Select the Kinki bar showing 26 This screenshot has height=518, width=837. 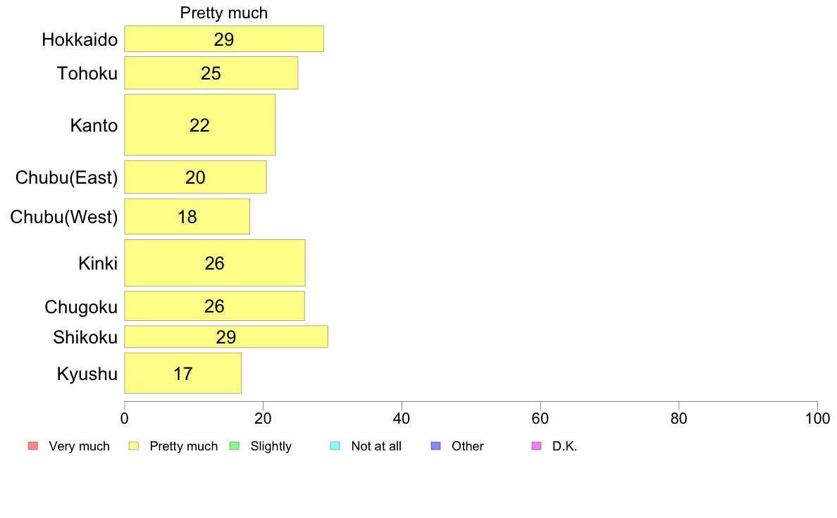[215, 263]
